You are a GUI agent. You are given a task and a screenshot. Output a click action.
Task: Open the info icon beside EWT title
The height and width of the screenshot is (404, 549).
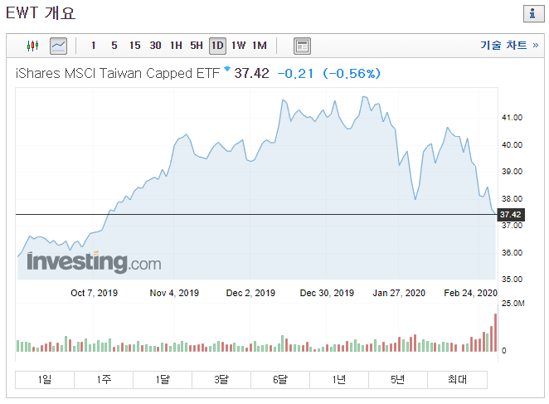(533, 13)
